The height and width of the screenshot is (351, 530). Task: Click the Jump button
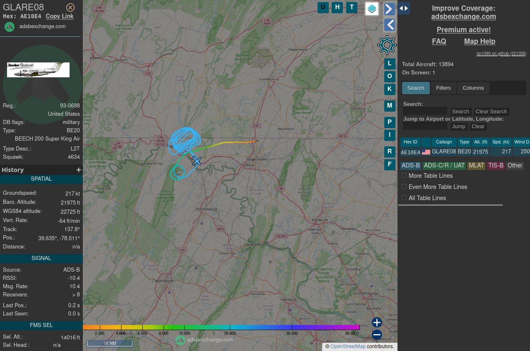tap(458, 127)
